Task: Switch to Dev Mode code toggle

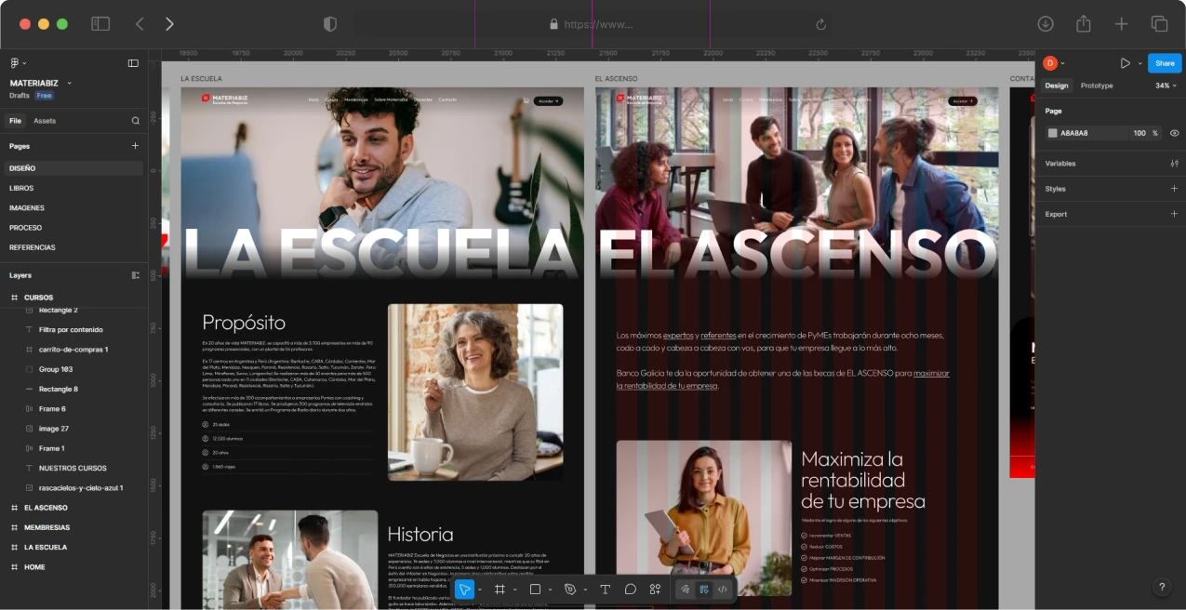Action: pyautogui.click(x=723, y=590)
